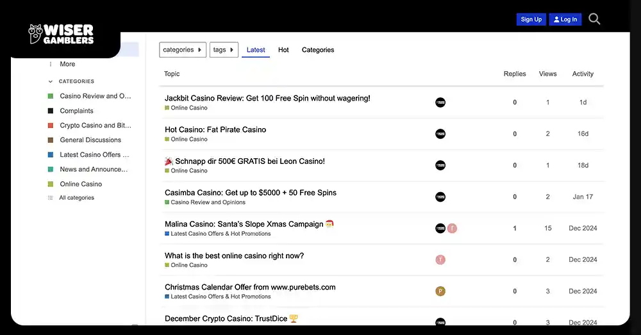Click Online Casino tag under Leon Casino topic
Image resolution: width=641 pixels, height=335 pixels.
pos(186,171)
